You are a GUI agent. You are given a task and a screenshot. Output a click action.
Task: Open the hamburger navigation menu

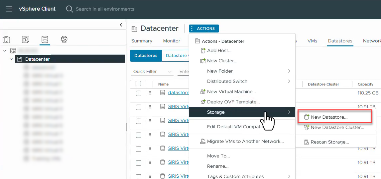click(9, 9)
